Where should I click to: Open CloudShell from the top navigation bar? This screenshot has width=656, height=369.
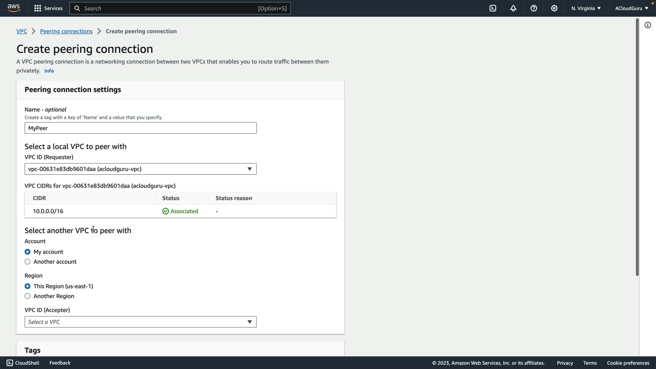(x=493, y=8)
